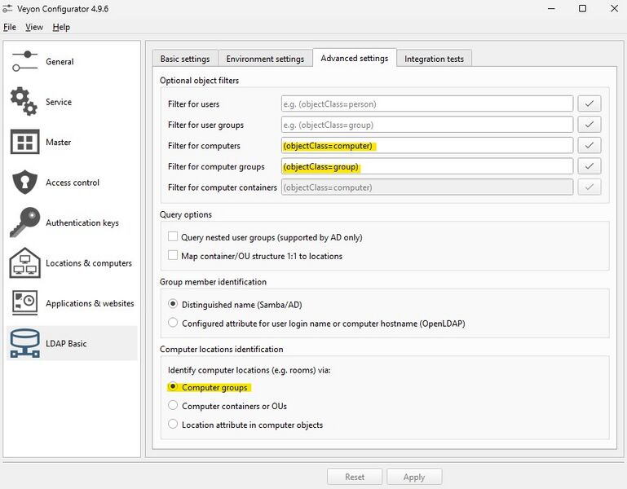Open the LDAP Basic sidebar label

pyautogui.click(x=66, y=343)
